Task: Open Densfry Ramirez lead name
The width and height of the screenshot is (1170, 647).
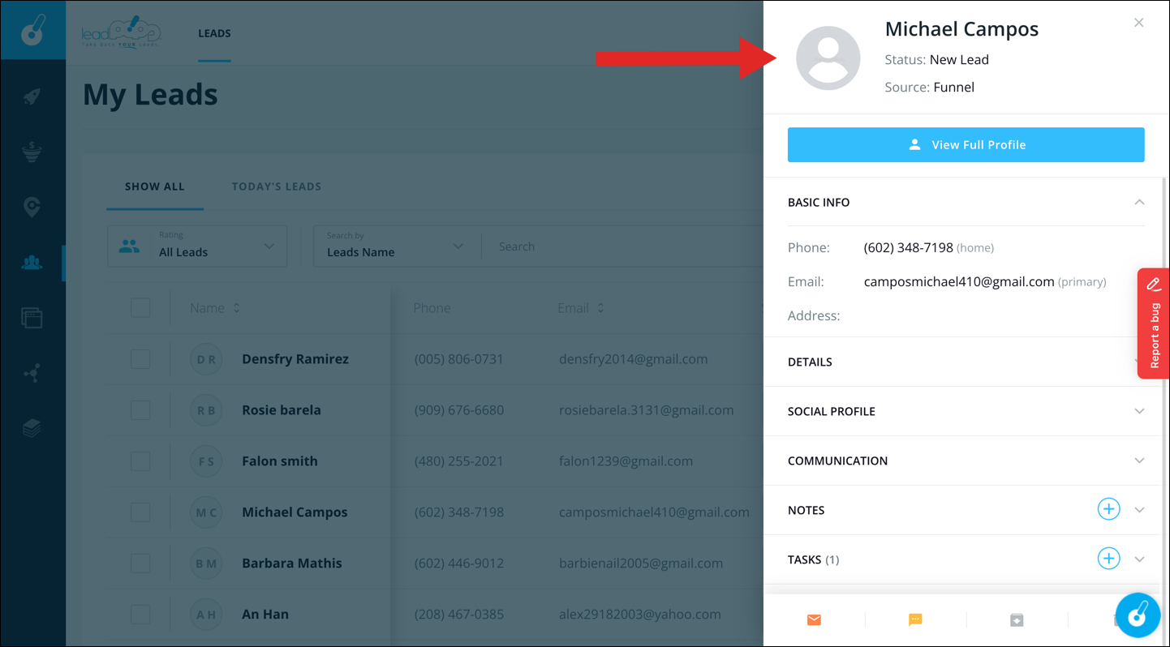Action: pos(295,358)
